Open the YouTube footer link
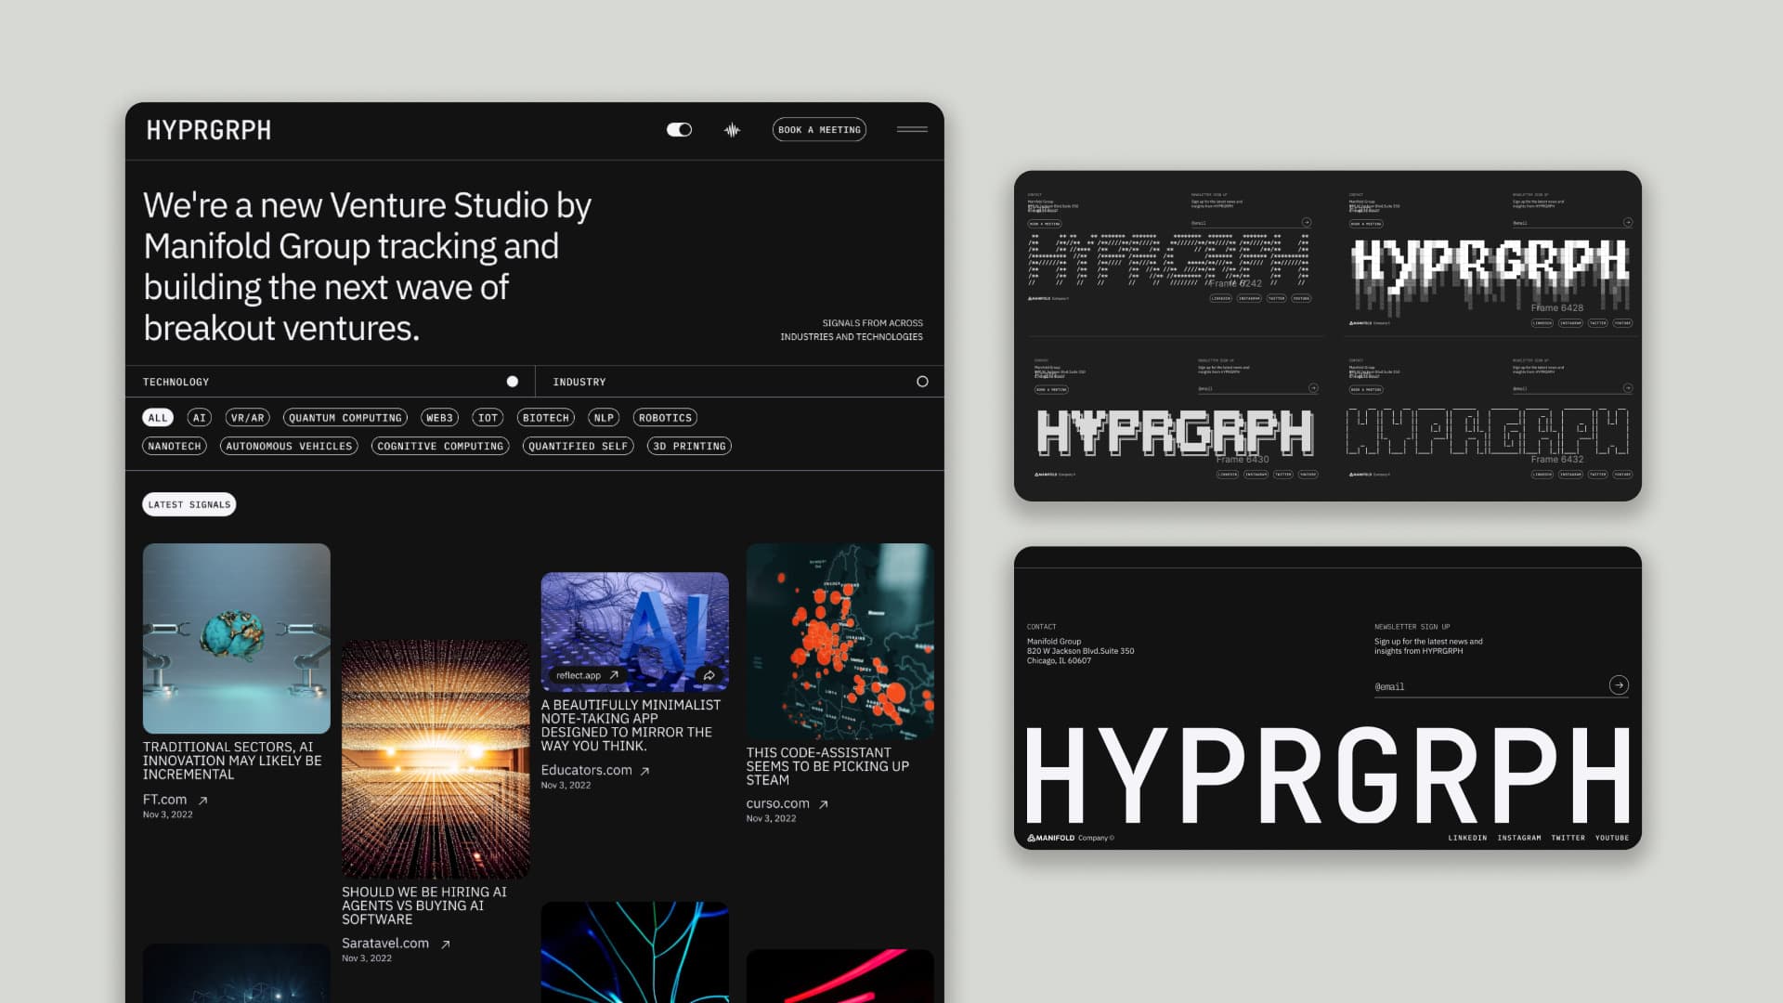 click(1612, 838)
